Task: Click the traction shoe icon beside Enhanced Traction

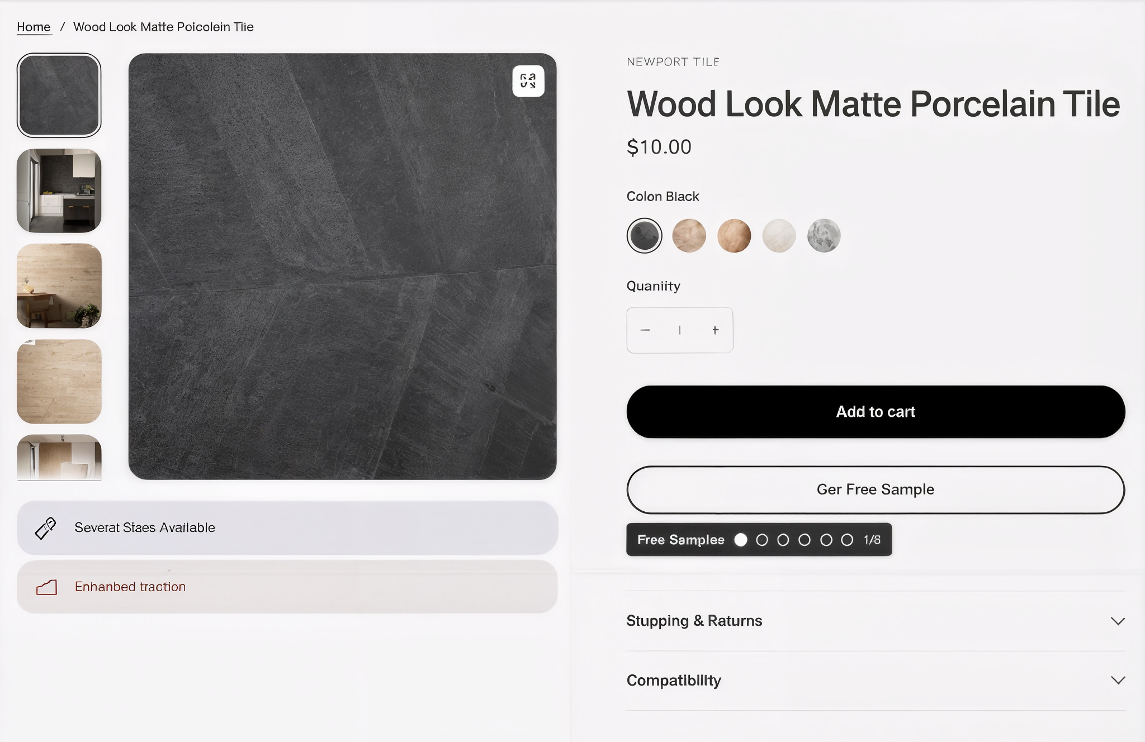Action: 48,587
